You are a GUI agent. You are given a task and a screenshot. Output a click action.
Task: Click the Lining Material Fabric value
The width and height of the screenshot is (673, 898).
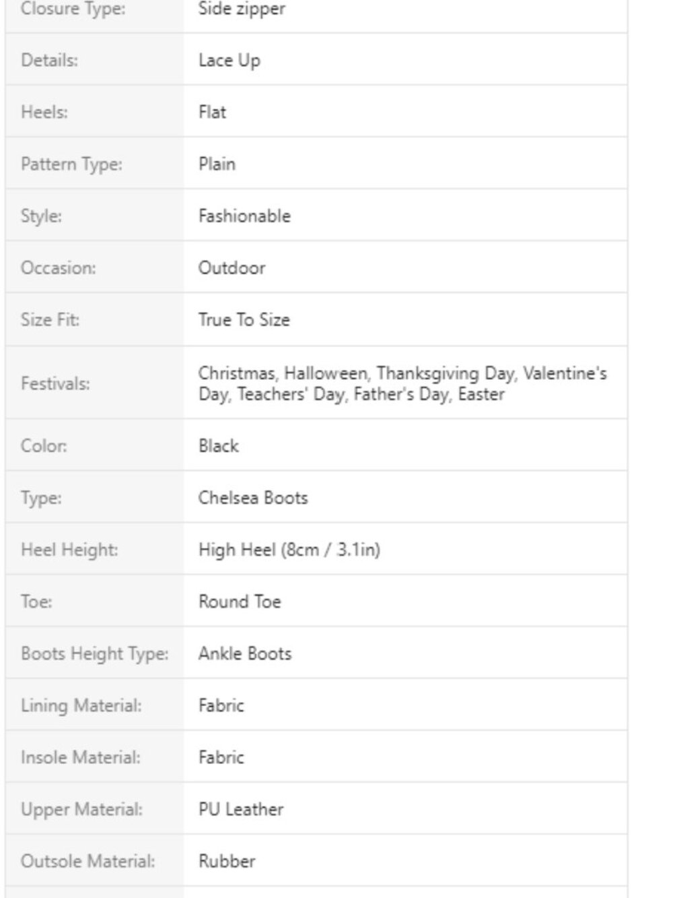click(221, 705)
